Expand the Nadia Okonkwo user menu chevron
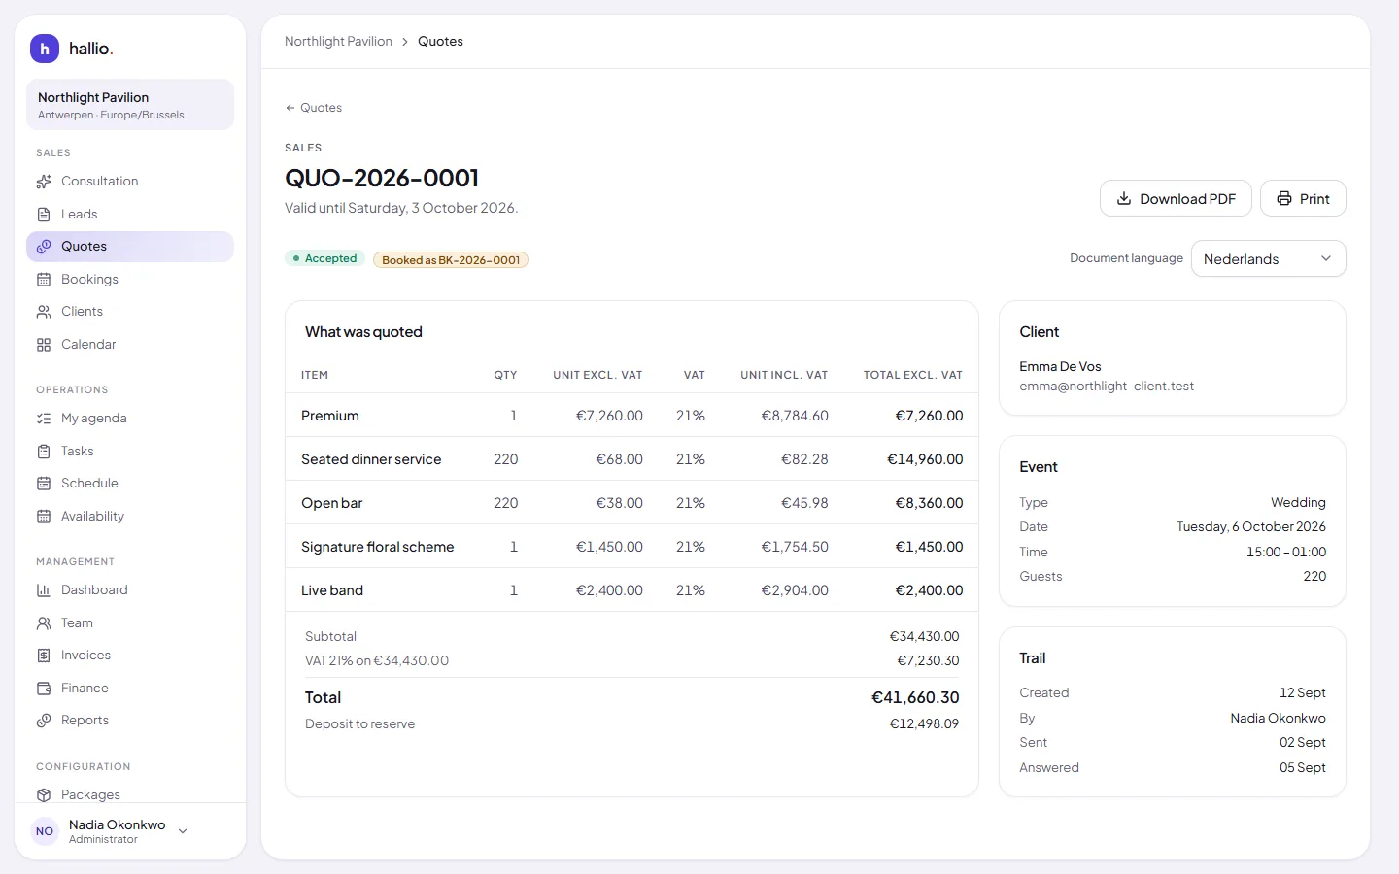This screenshot has height=874, width=1399. [183, 831]
